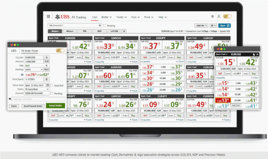Screen dimensions: 268x159
Task: Open the gear settings dropdown
Action: tap(213, 25)
